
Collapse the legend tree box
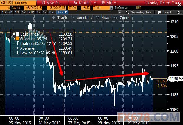pos(14,34)
